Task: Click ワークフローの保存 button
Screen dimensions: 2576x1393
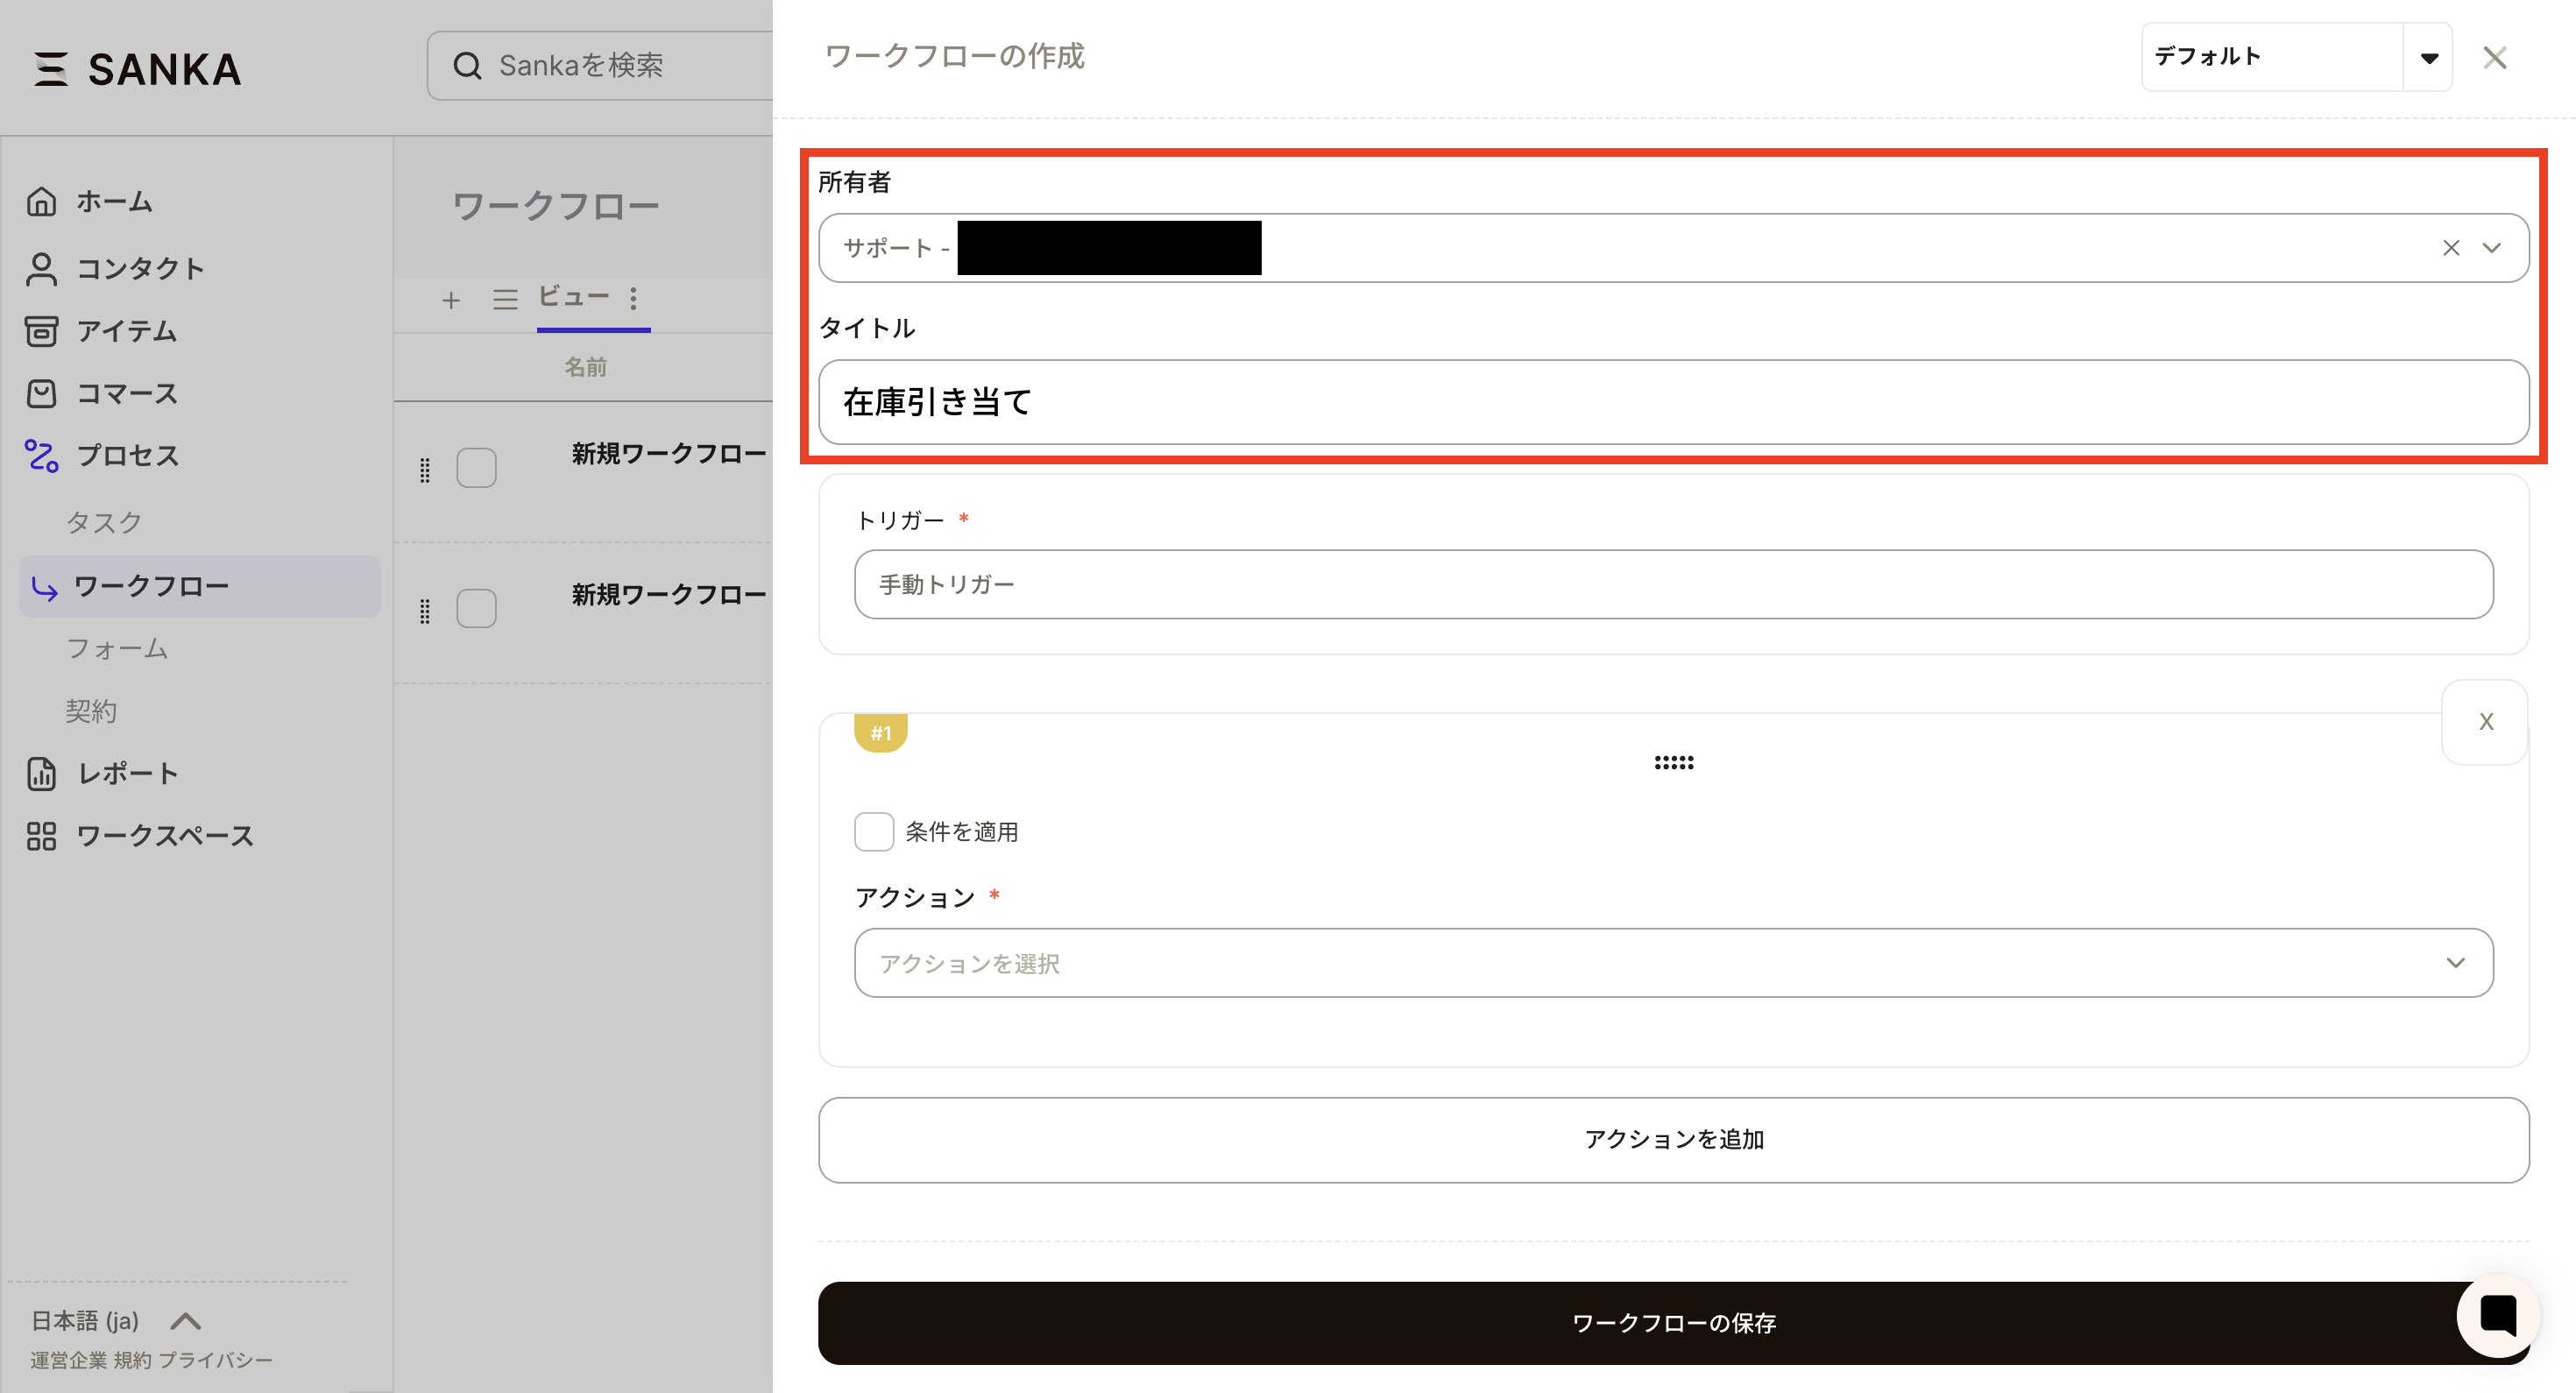Action: [1673, 1322]
